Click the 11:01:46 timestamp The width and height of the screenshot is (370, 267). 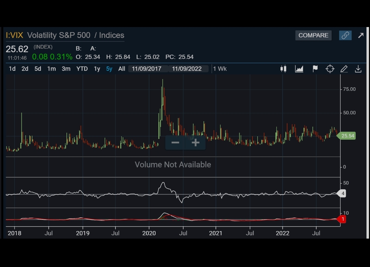pyautogui.click(x=17, y=58)
